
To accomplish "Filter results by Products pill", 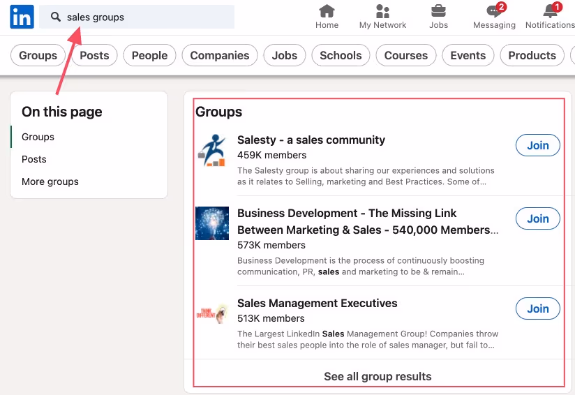I will click(x=532, y=55).
